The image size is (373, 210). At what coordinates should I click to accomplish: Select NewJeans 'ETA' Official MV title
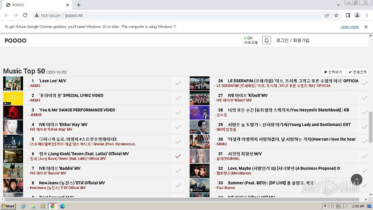point(72,183)
